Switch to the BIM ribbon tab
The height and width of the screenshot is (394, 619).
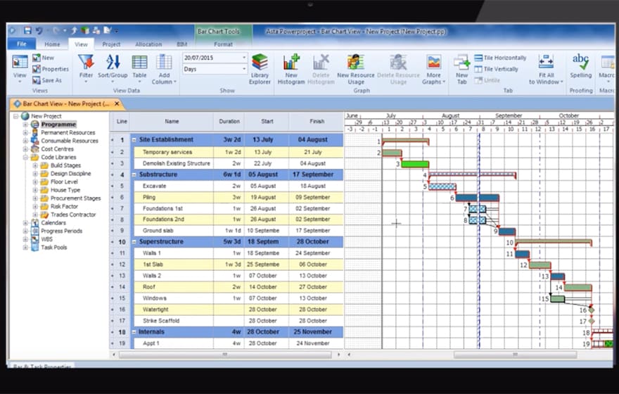point(182,44)
